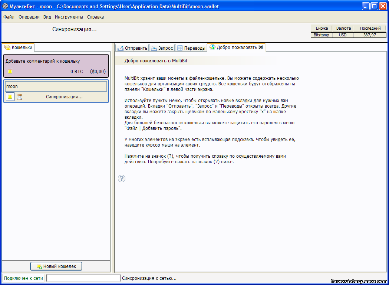This screenshot has height=285, width=389.
Task: Minimize the МультиБит window
Action: coord(366,6)
